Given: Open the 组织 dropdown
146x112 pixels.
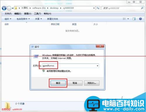Looking at the screenshot, I should 8,19.
